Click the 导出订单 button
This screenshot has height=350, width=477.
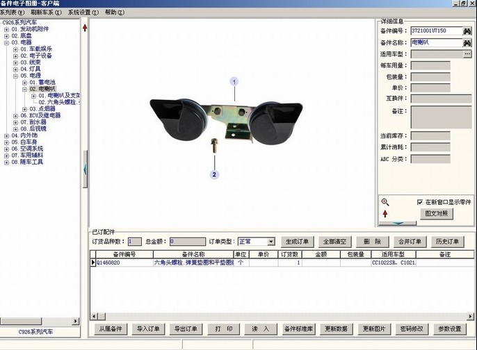(x=186, y=328)
